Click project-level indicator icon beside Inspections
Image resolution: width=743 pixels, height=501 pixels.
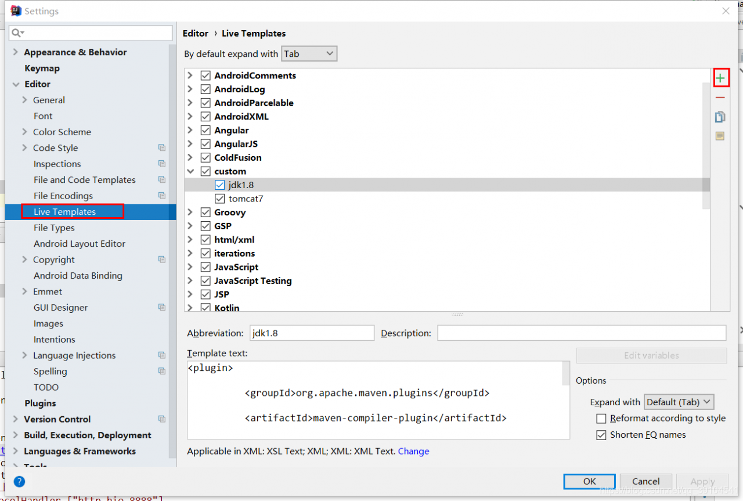tap(161, 164)
